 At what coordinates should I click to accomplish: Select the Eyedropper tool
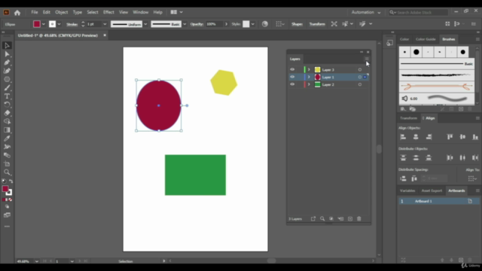click(x=7, y=139)
